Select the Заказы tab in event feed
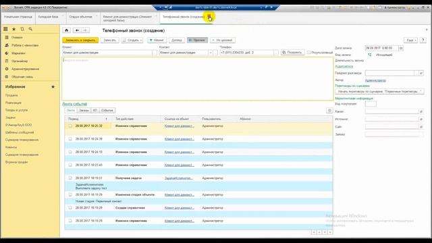The height and width of the screenshot is (243, 432). 84,111
